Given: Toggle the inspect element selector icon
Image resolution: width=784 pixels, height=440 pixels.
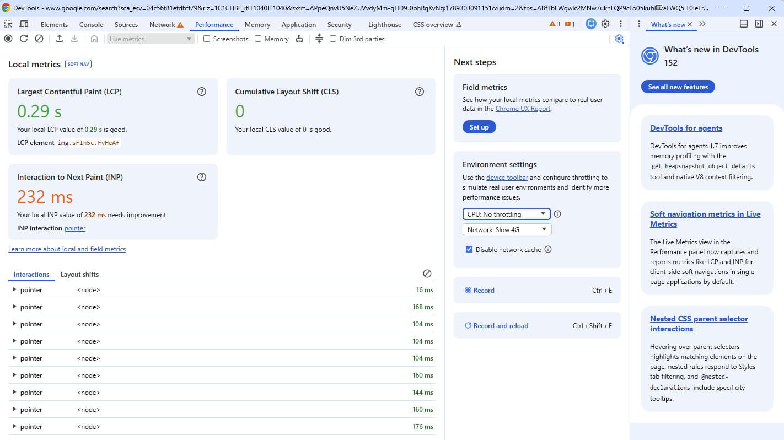Looking at the screenshot, I should point(8,24).
